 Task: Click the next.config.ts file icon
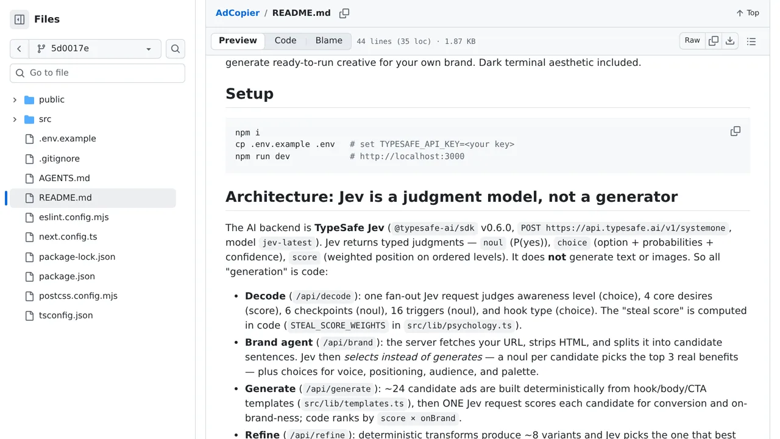click(29, 237)
